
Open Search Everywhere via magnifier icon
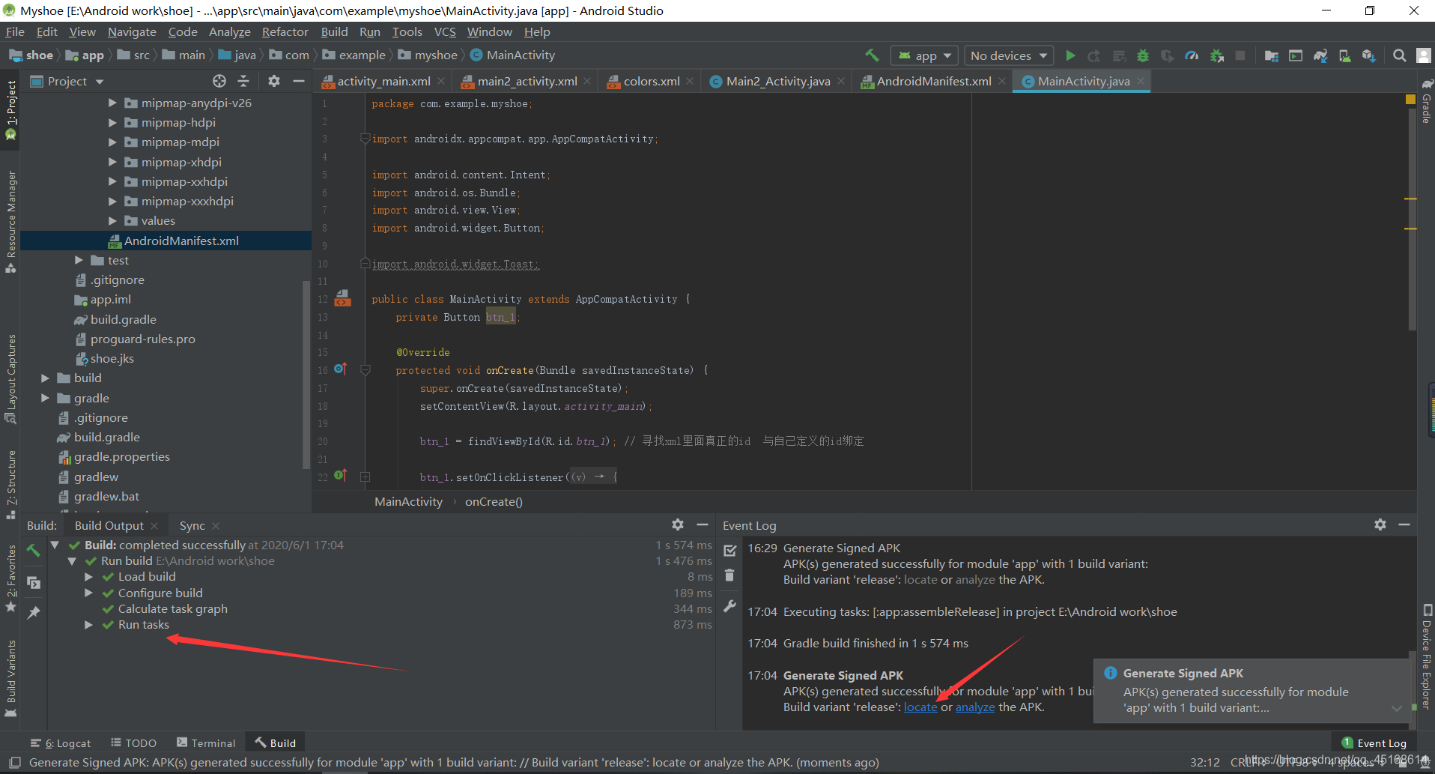pyautogui.click(x=1399, y=55)
